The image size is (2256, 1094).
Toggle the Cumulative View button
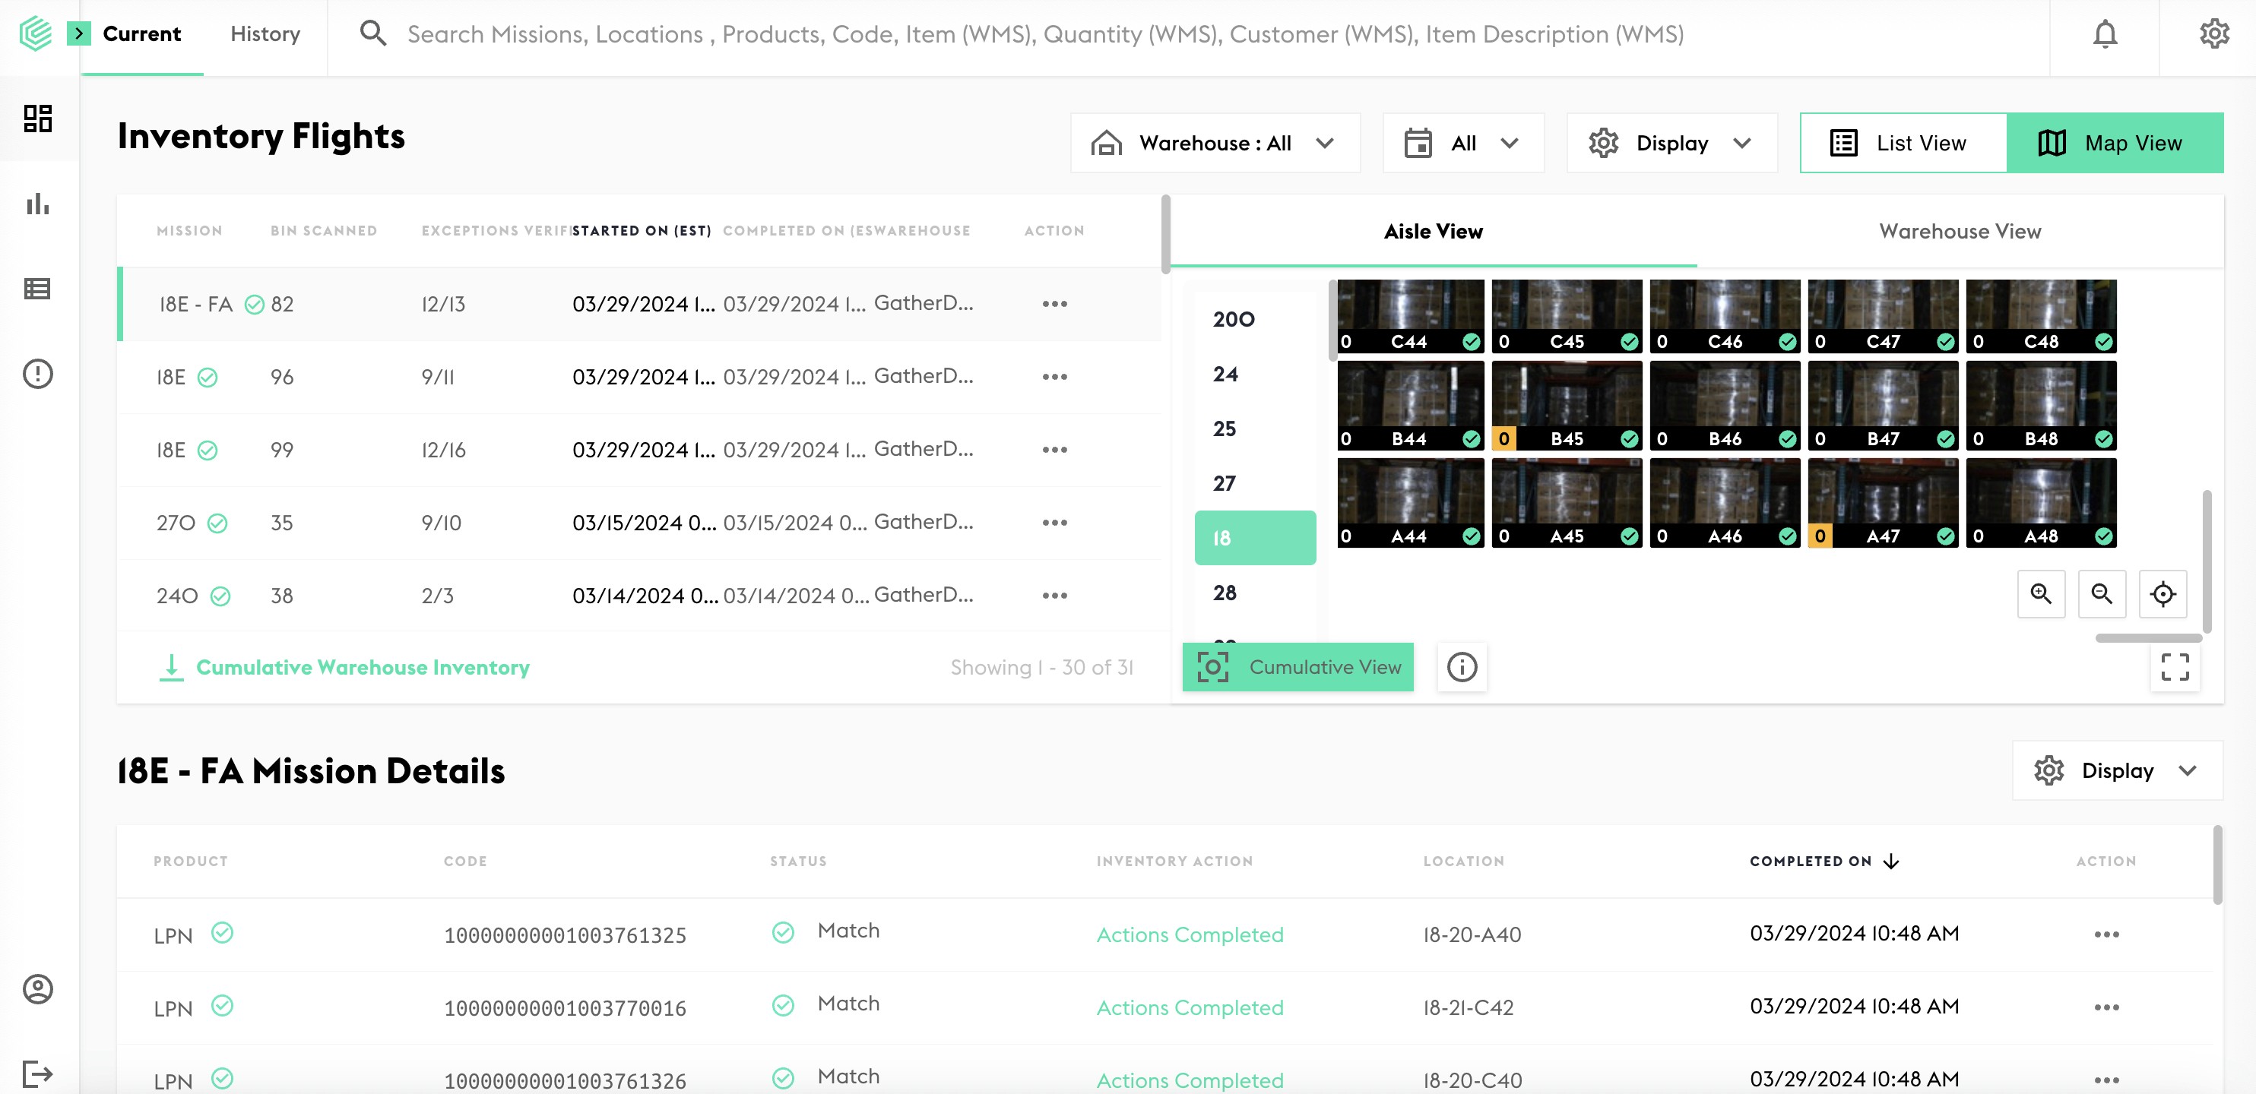pyautogui.click(x=1298, y=667)
